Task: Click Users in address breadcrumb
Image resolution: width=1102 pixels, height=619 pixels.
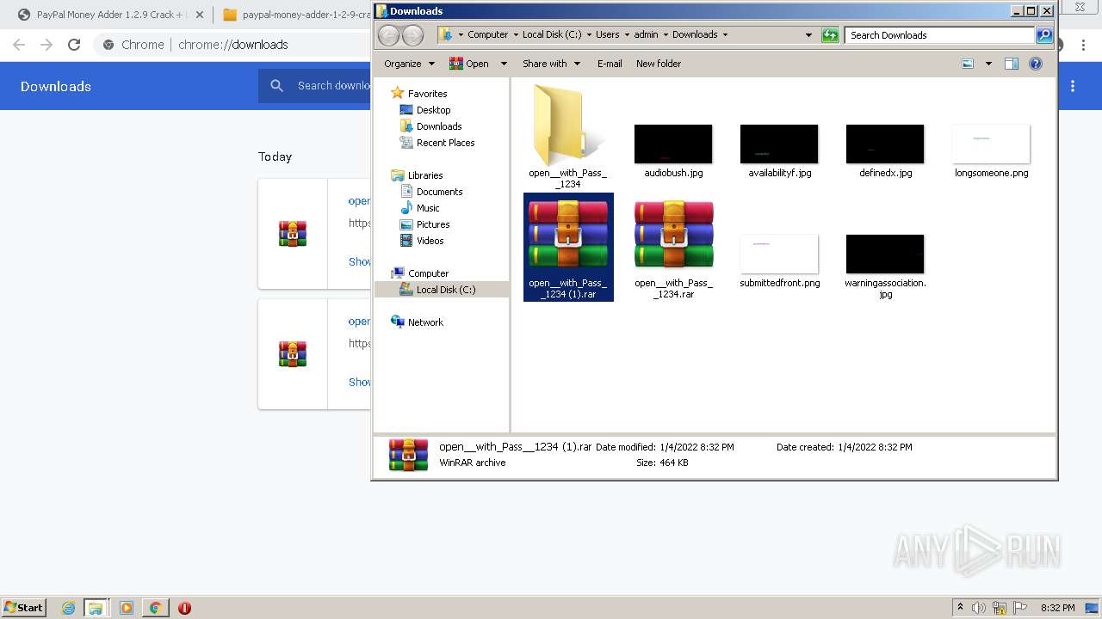Action: pos(607,35)
